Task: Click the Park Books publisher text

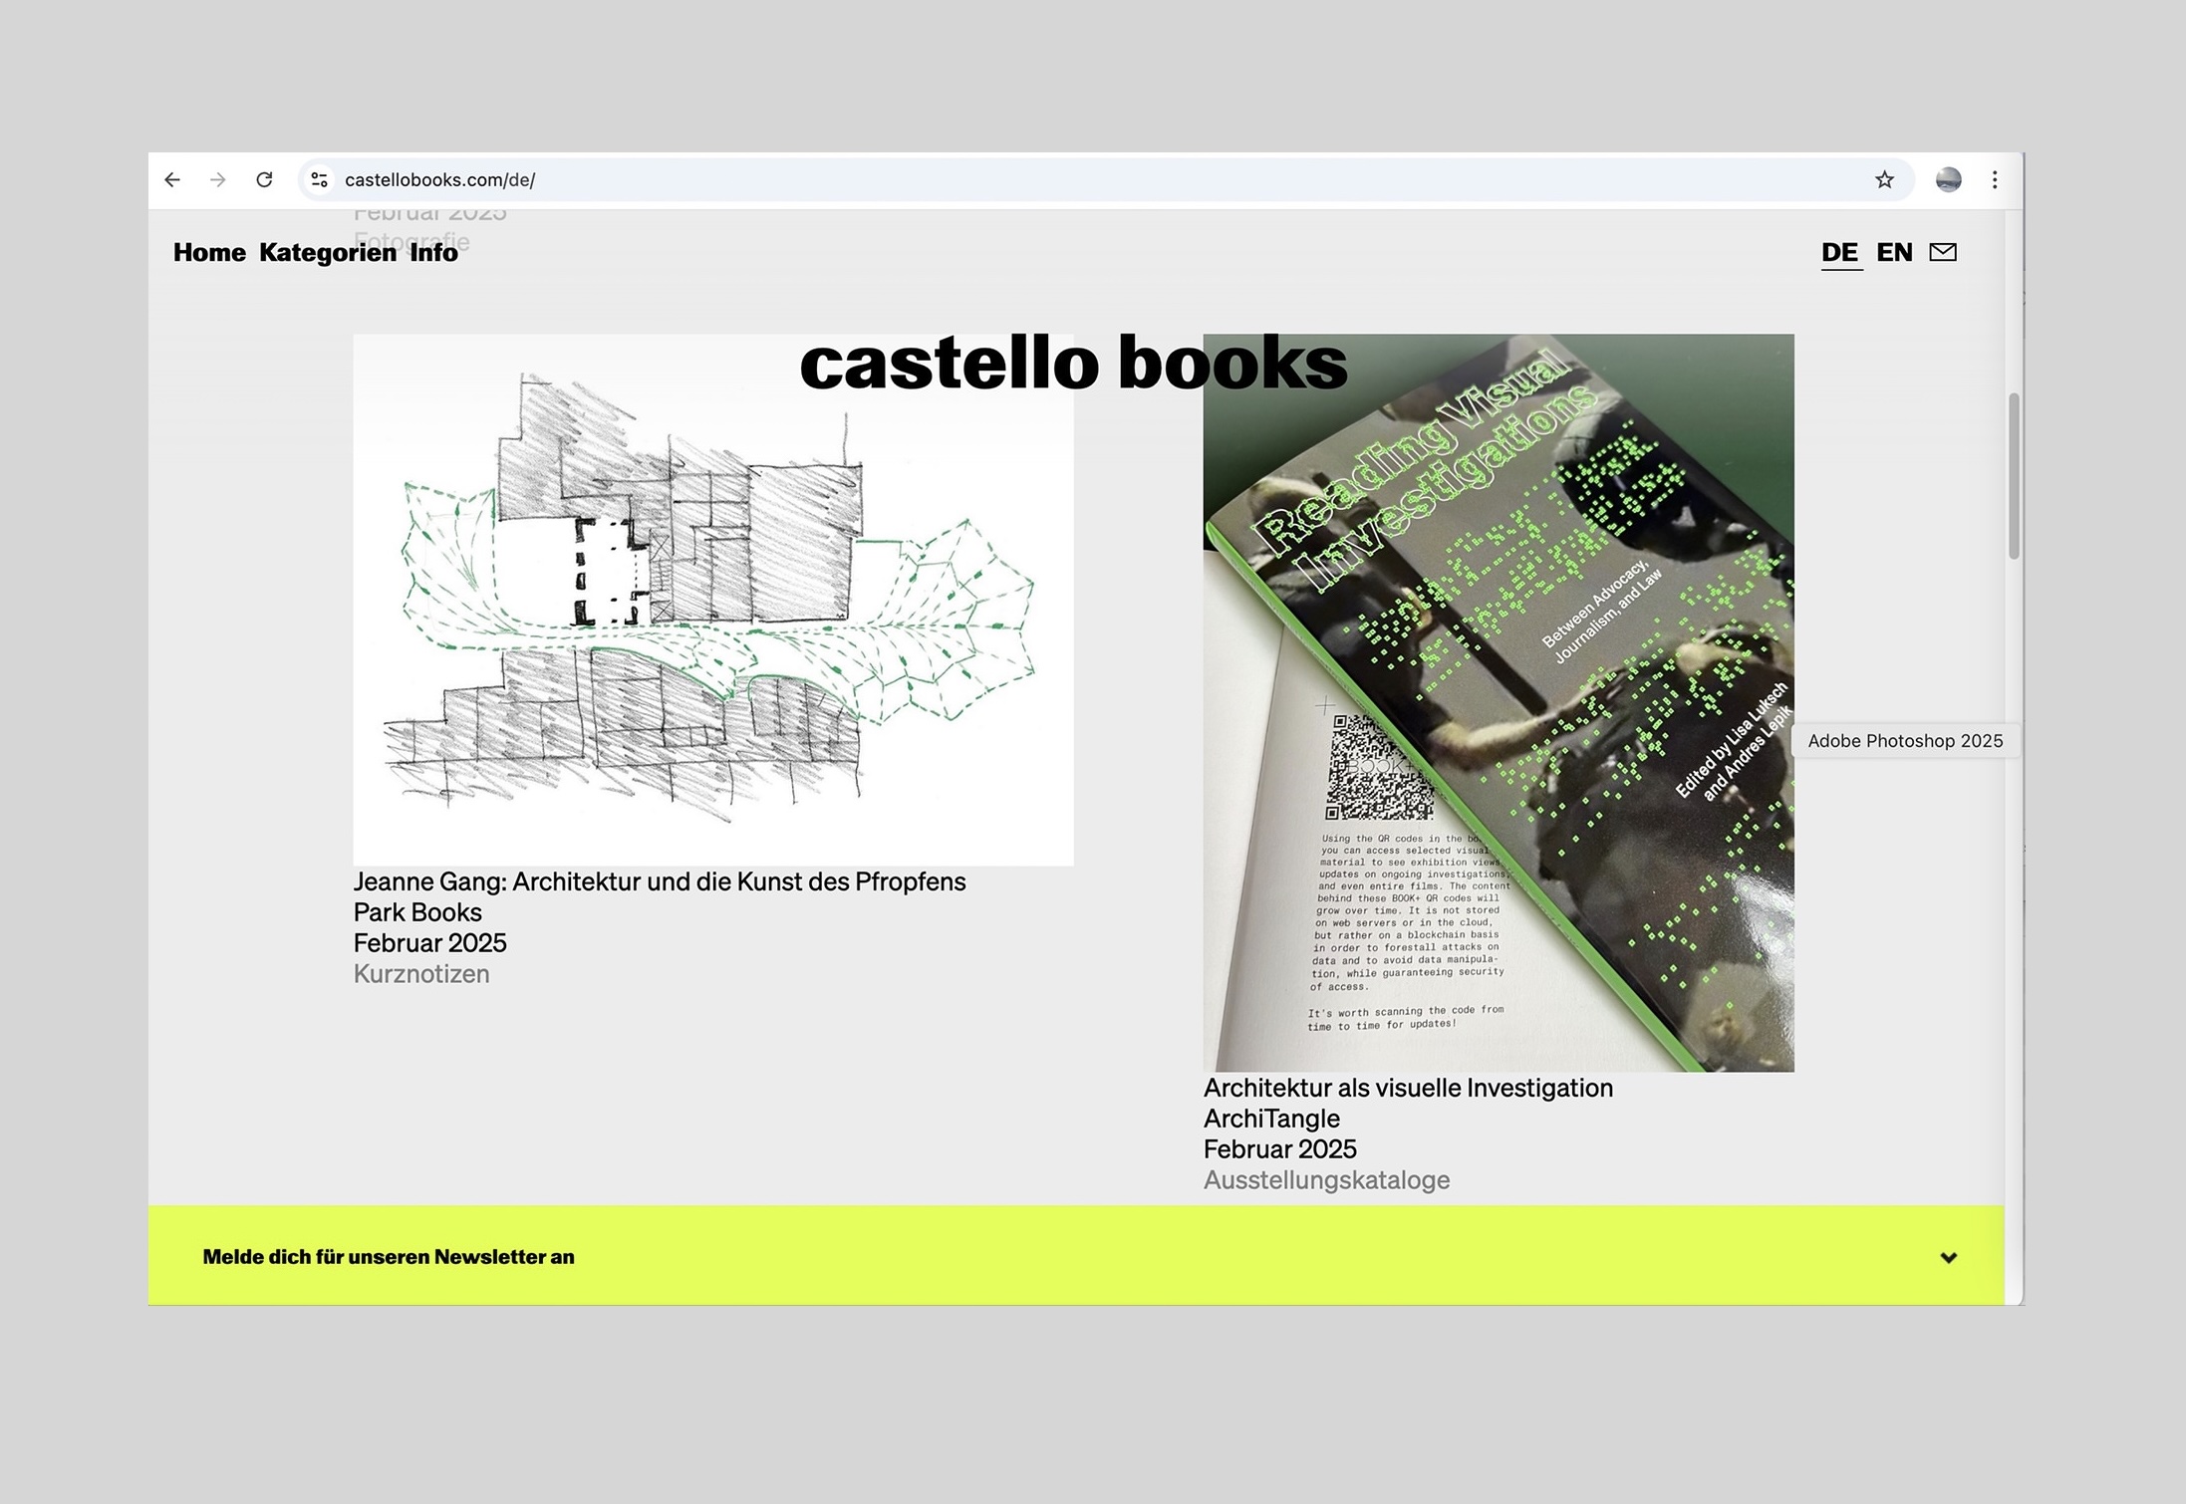Action: click(x=417, y=912)
